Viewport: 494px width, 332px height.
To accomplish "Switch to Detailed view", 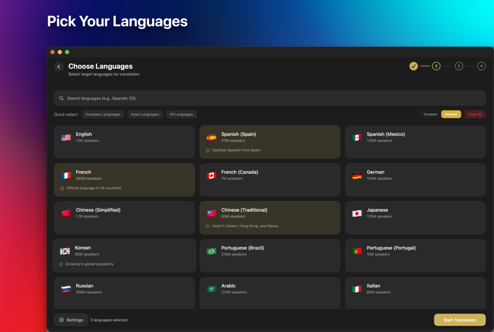I will click(x=451, y=115).
